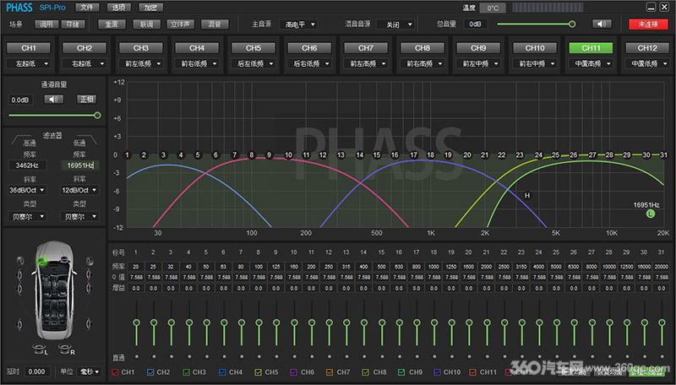
Task: Select the rear-left speaker icon beside the car
Action: pyautogui.click(x=19, y=323)
